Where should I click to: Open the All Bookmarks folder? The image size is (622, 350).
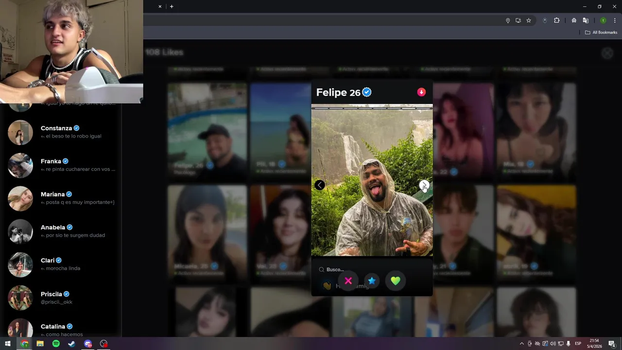tap(601, 32)
